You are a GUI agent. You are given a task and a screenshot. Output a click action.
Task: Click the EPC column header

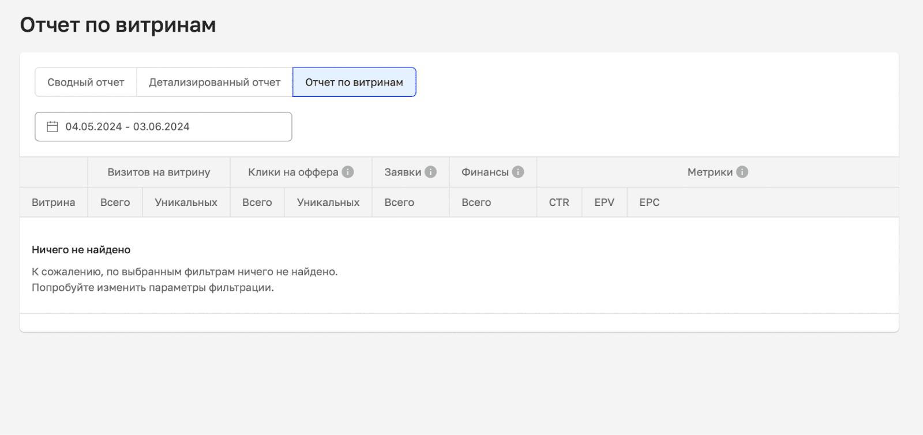649,202
